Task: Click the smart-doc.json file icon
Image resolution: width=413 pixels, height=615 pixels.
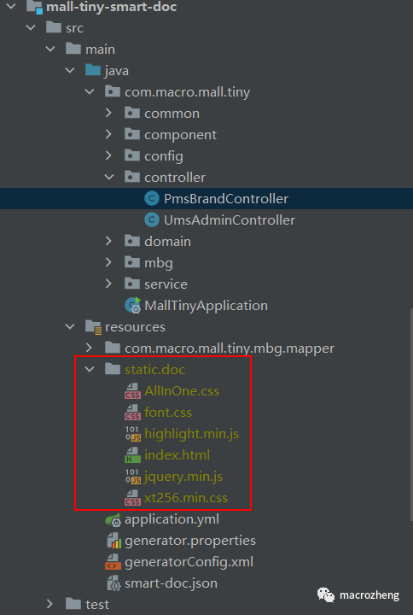Action: click(x=113, y=583)
